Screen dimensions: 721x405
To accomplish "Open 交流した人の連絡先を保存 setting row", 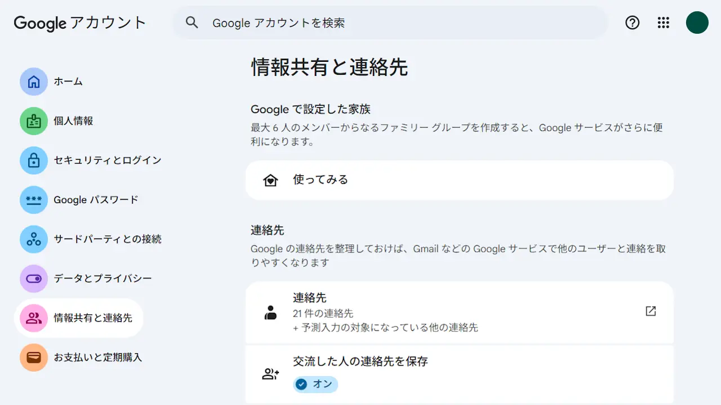I will tap(360, 361).
